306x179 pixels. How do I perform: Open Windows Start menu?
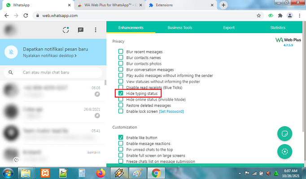(8, 173)
